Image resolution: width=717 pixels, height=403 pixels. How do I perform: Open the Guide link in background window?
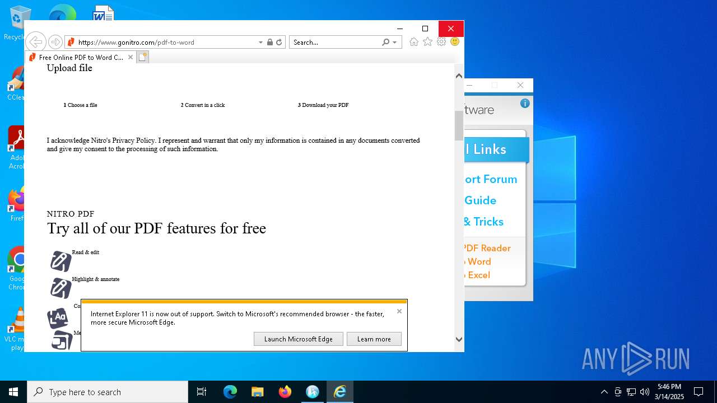[481, 200]
